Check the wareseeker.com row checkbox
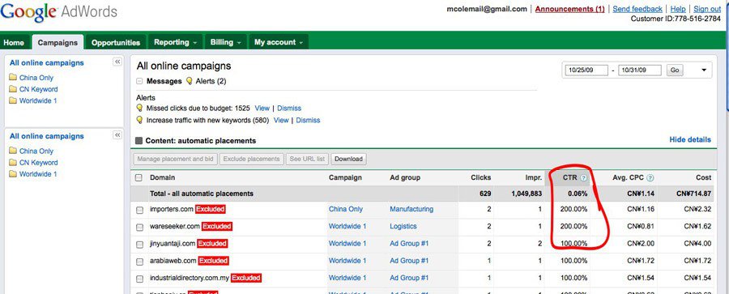Screen dimensions: 729x294 click(139, 227)
